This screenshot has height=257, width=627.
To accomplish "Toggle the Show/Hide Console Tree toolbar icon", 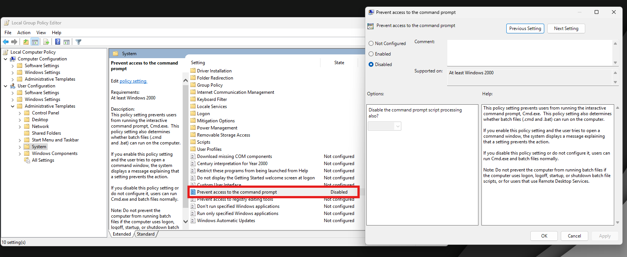I will click(x=35, y=42).
